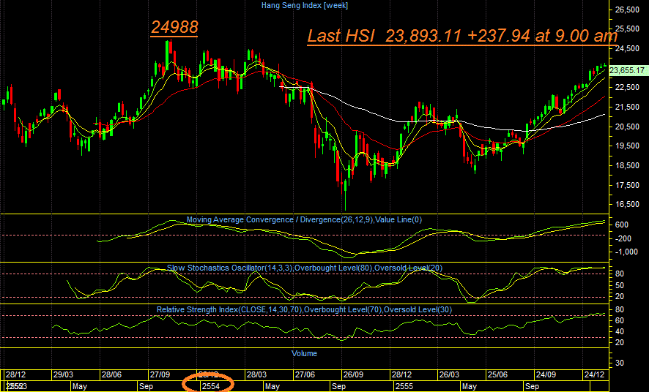Click the 18,500 price axis label

click(x=628, y=165)
